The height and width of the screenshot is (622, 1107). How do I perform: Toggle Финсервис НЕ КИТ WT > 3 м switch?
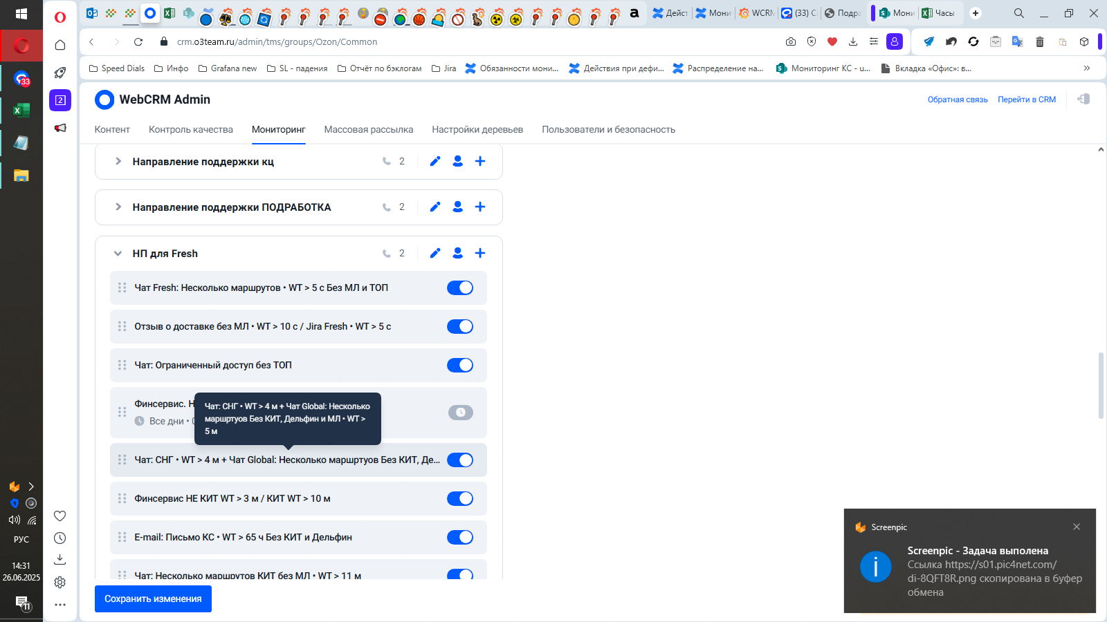(x=460, y=498)
